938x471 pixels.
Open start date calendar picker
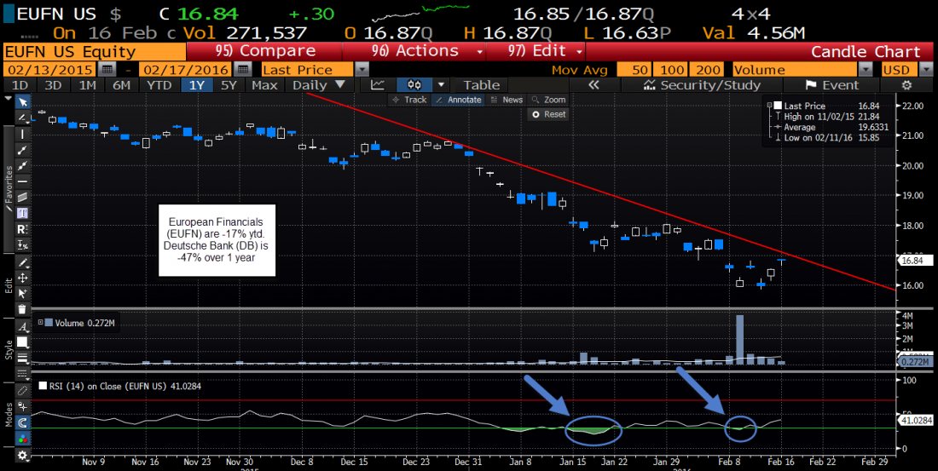click(107, 69)
